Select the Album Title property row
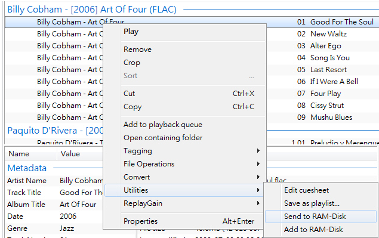This screenshot has width=379, height=238. click(x=54, y=205)
